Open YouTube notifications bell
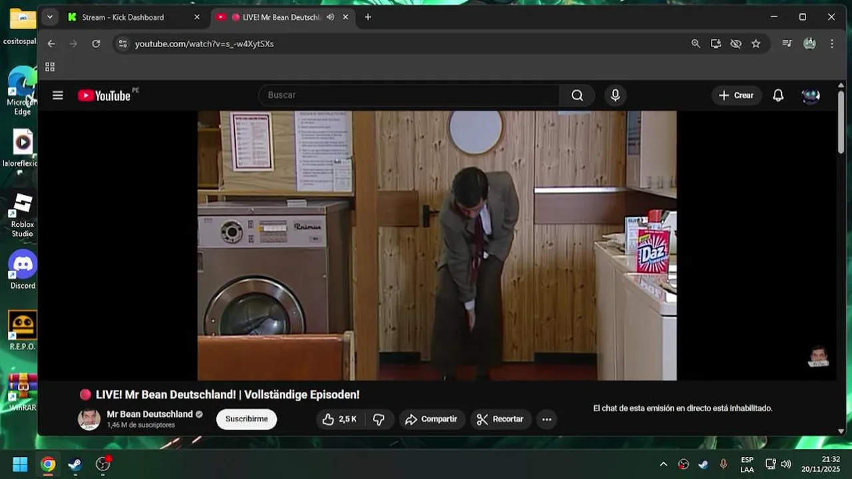 778,95
